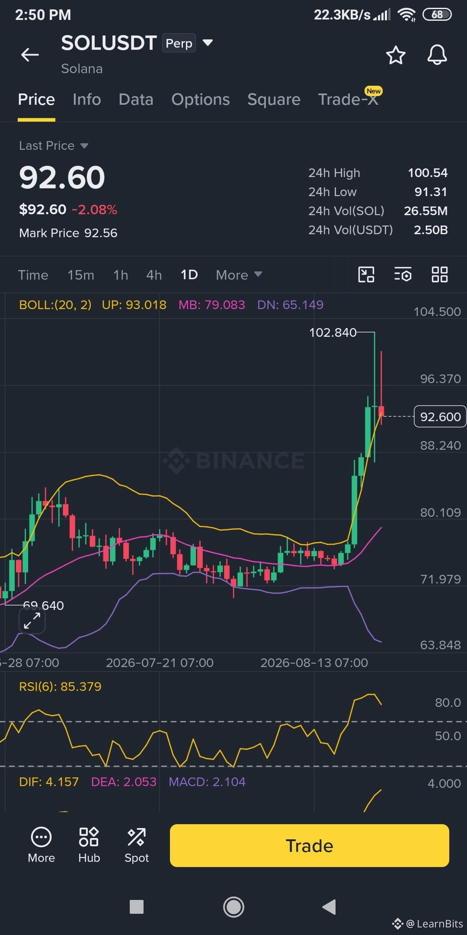Tap the Wi-Fi icon in status bar
467x935 pixels.
point(407,15)
